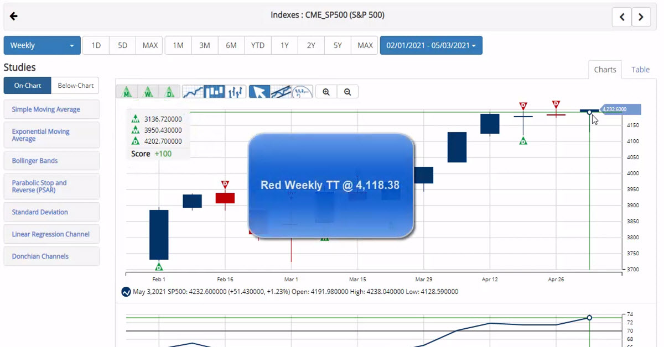664x347 pixels.
Task: Switch to OHLC bar chart type
Action: tap(236, 92)
